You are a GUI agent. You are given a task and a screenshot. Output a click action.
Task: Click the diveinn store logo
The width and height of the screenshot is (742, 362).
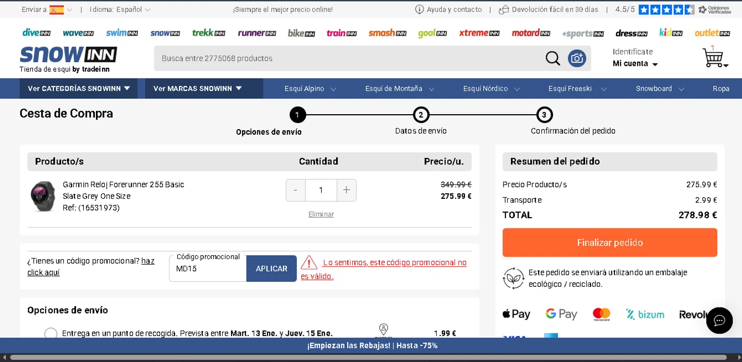36,33
